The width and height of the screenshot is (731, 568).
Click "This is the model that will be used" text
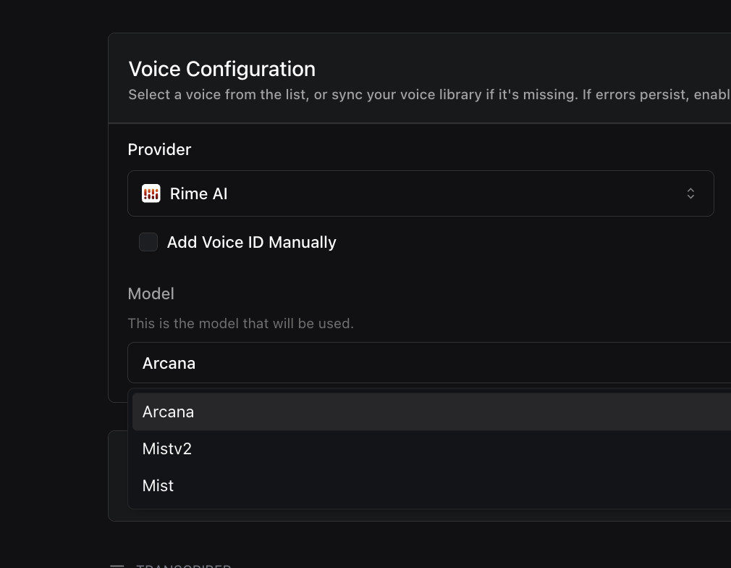[240, 323]
